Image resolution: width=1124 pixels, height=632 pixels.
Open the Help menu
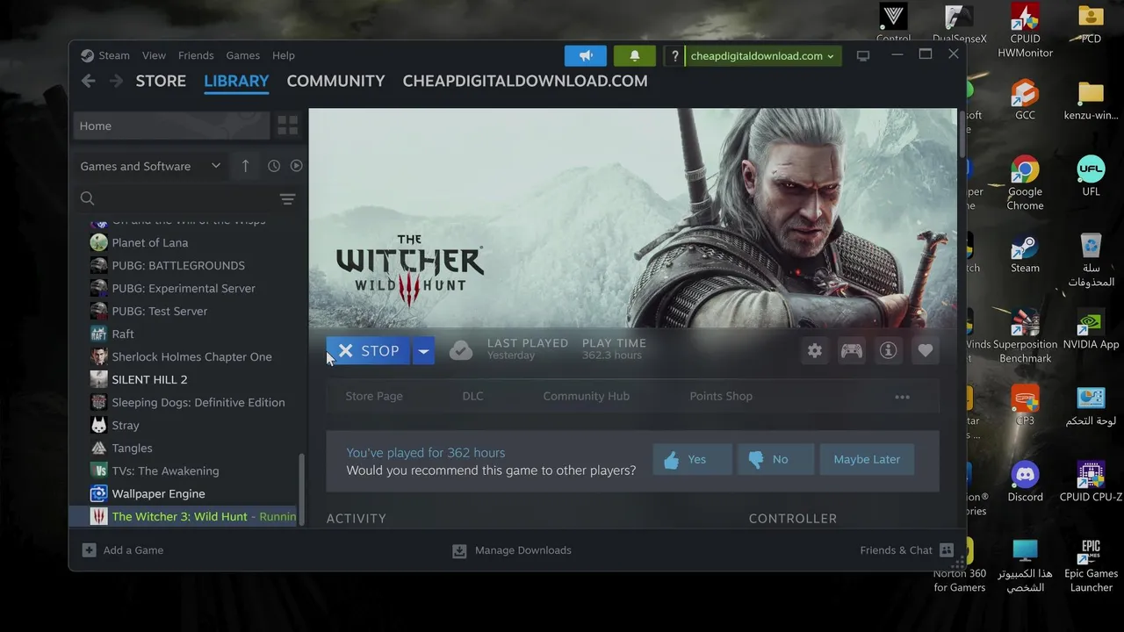284,55
